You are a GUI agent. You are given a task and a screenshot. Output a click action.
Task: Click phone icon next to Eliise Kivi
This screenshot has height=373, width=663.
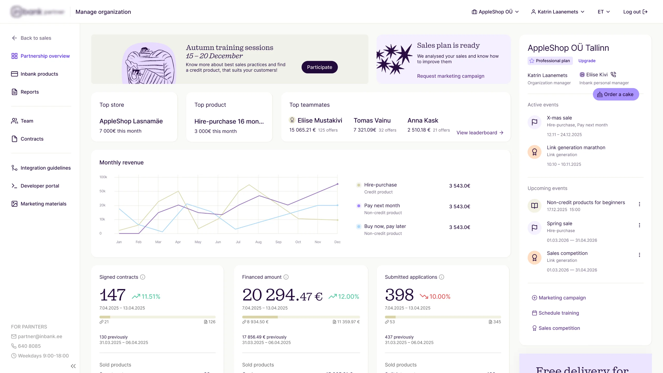613,75
